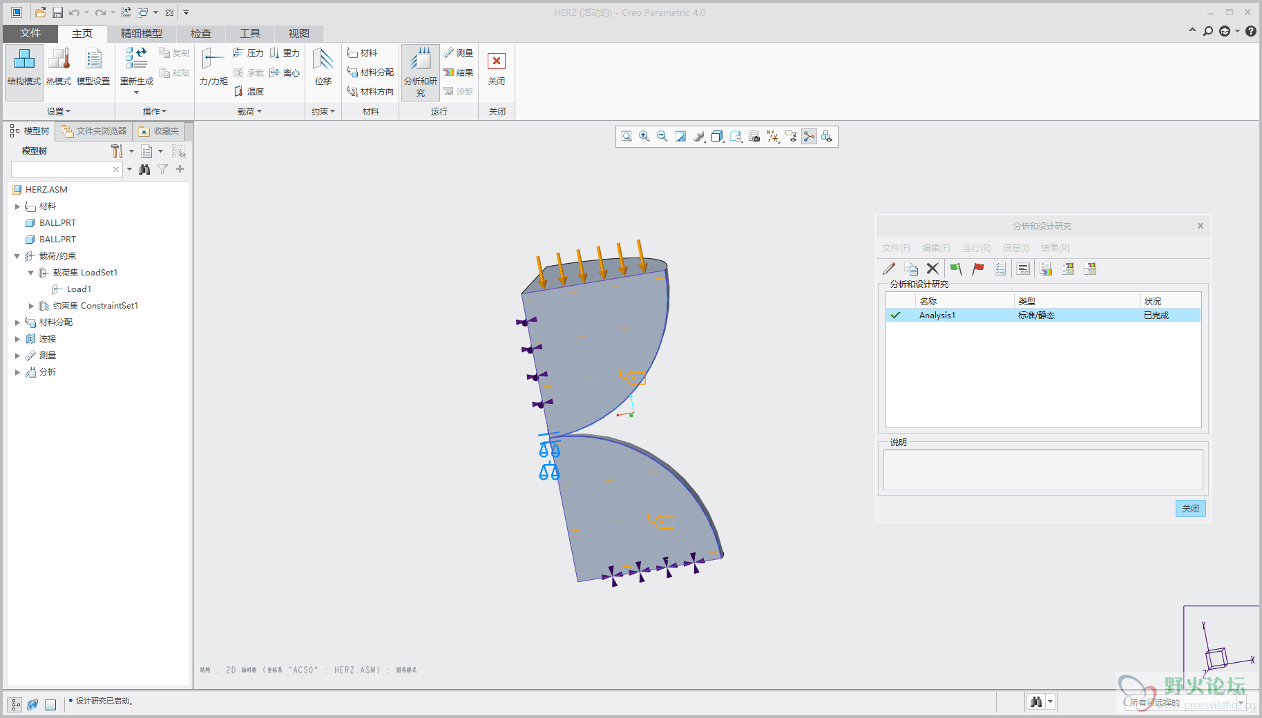Select HERZ.ASM root in model tree
Viewport: 1262px width, 718px height.
46,190
